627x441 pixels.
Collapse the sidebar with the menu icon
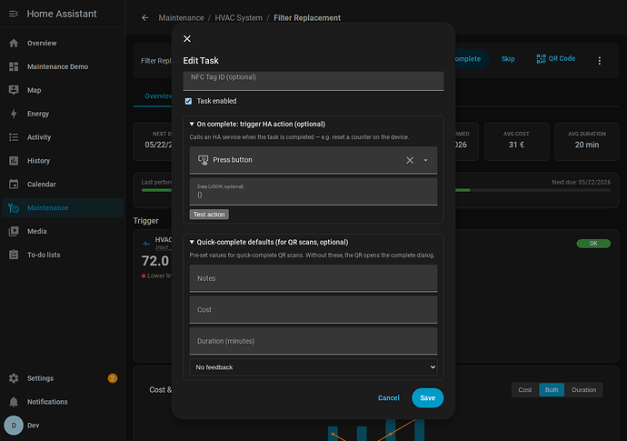(x=14, y=14)
